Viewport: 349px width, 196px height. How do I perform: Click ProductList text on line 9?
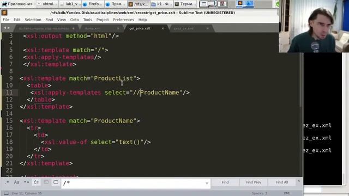pos(113,78)
